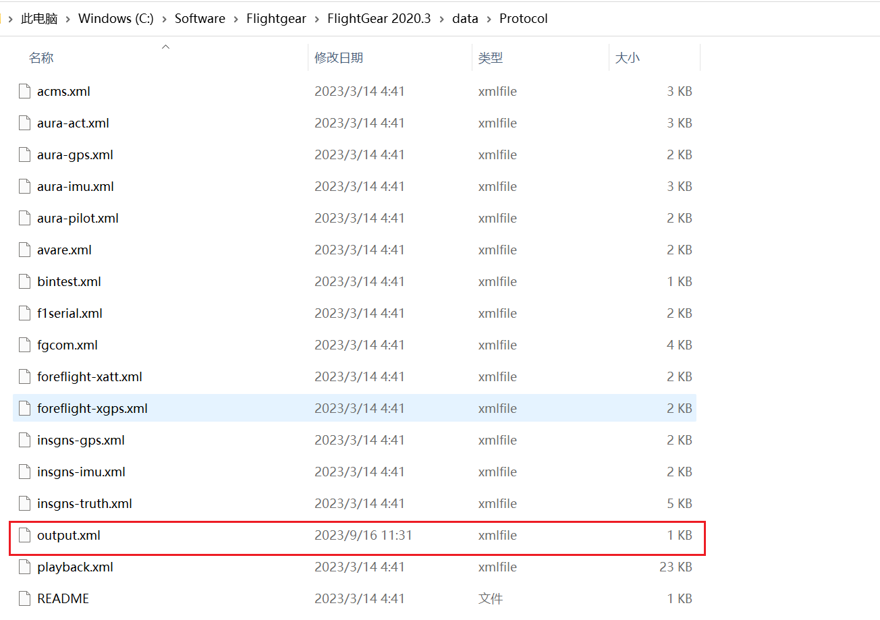
Task: Open the Flightgear folder from the breadcrumb
Action: [x=276, y=18]
